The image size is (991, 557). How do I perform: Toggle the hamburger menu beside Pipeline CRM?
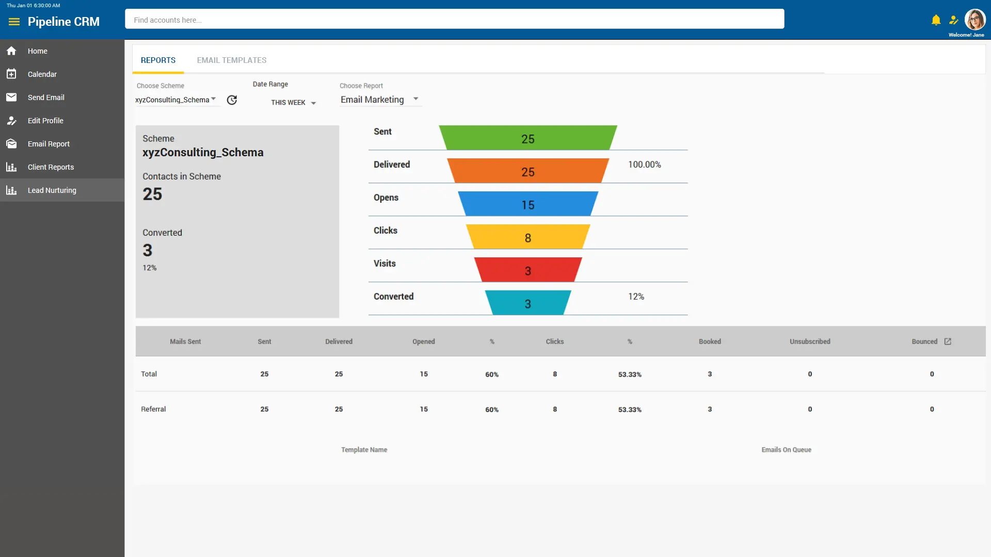coord(14,22)
